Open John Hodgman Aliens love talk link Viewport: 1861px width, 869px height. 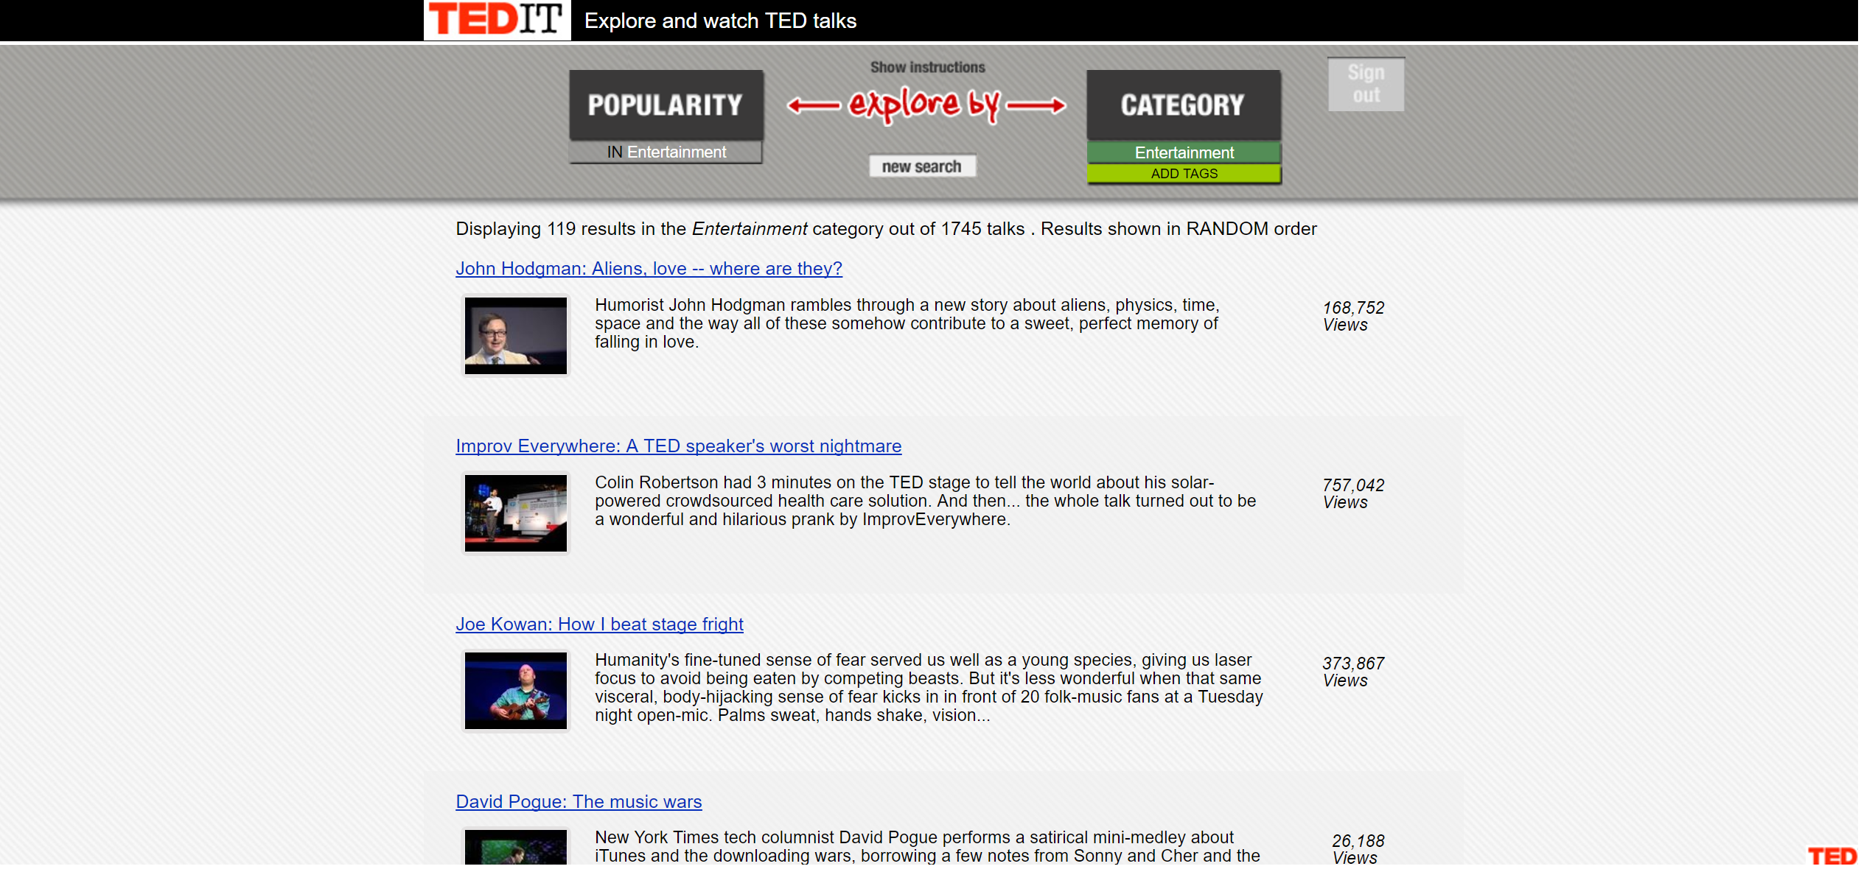[x=649, y=269]
